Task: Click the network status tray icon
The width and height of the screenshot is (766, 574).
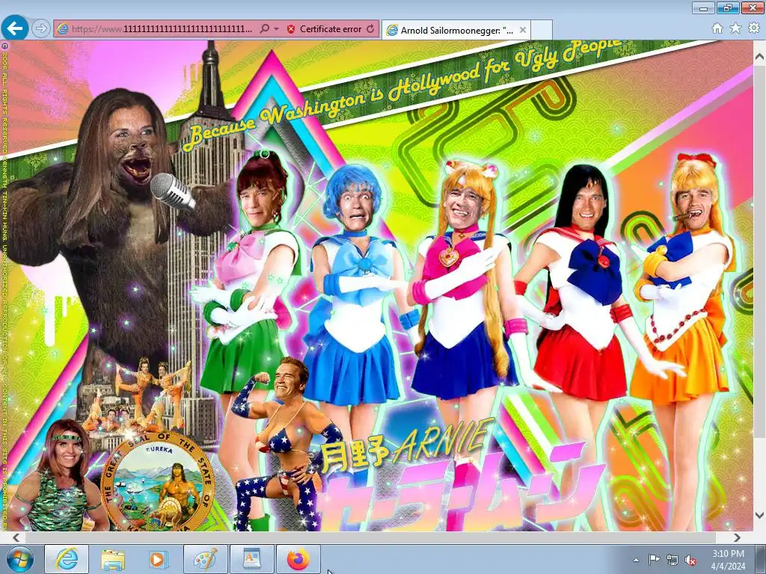Action: point(672,561)
